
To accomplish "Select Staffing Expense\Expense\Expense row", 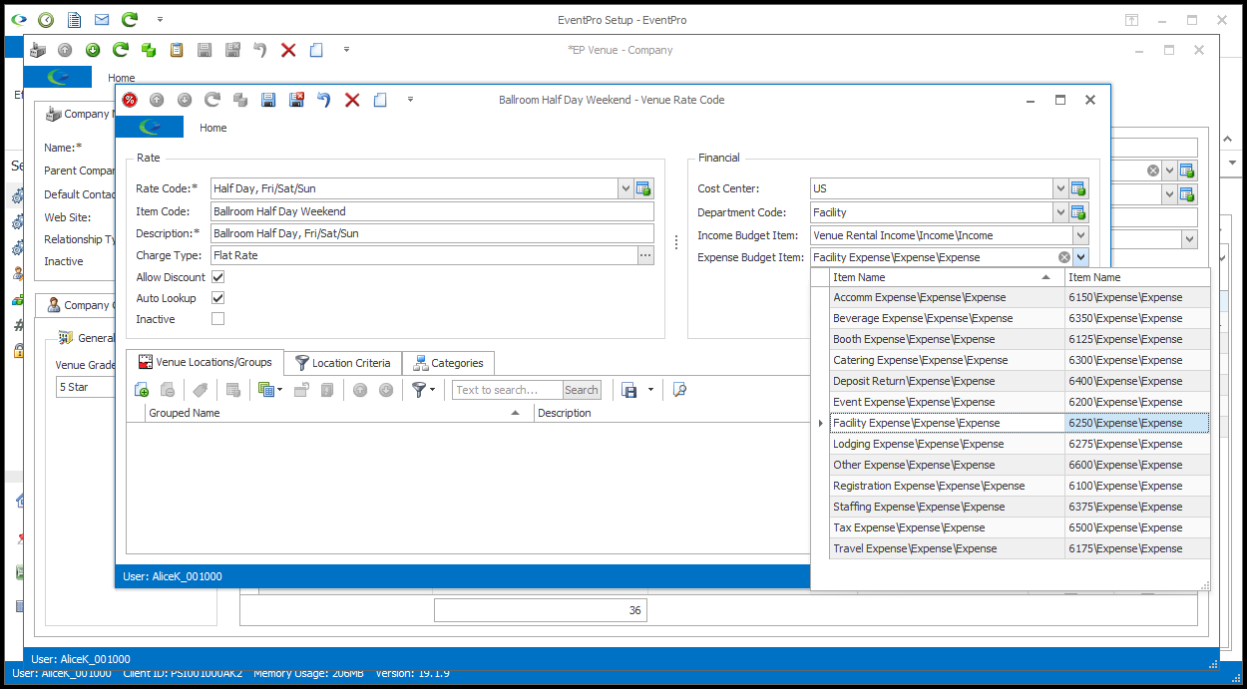I will coord(1020,507).
